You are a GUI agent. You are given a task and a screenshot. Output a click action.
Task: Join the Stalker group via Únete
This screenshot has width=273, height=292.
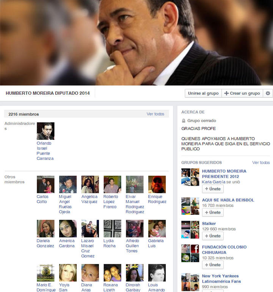tap(212, 236)
